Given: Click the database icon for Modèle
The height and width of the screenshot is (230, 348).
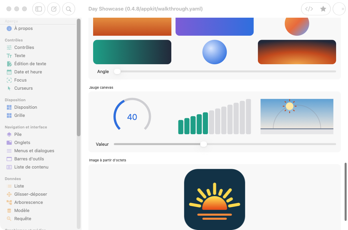Looking at the screenshot, I should pos(9,211).
